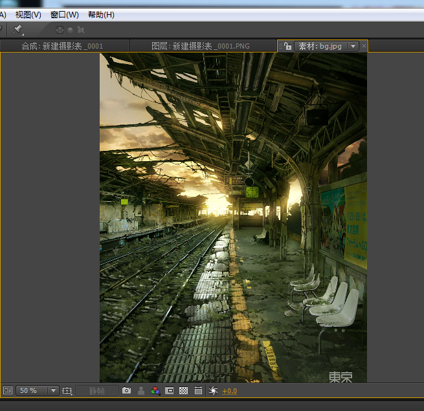Click the 静帧 still frame button
The width and height of the screenshot is (424, 411).
click(96, 391)
